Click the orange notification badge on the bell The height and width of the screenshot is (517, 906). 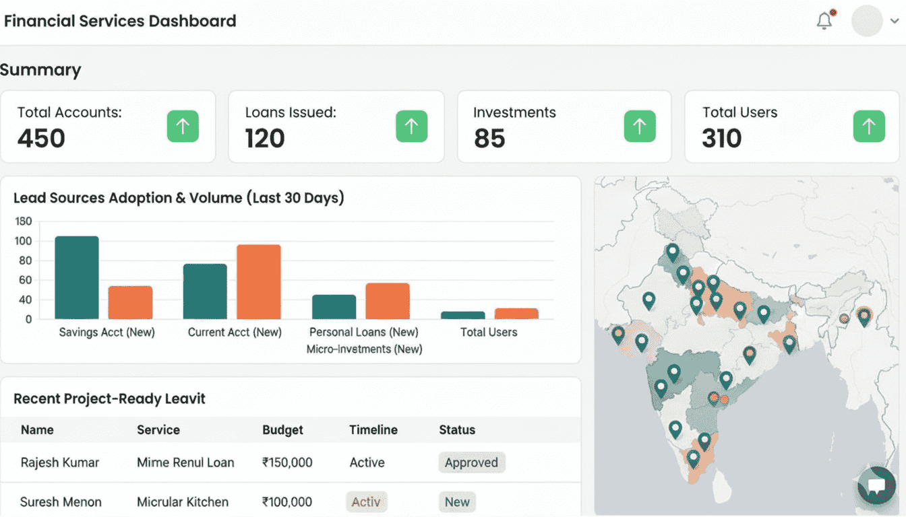click(833, 11)
